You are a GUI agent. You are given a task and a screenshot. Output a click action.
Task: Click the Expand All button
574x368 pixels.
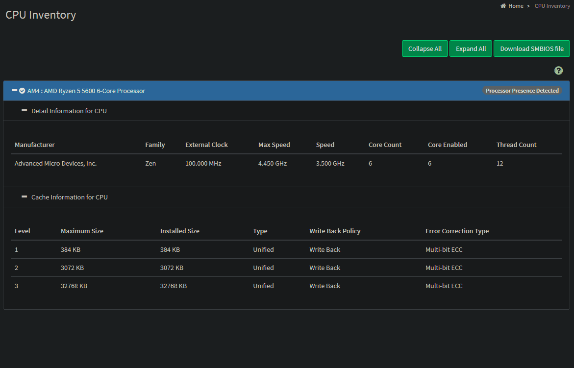coord(471,49)
